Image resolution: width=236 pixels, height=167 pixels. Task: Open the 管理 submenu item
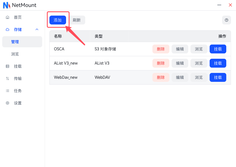22,42
